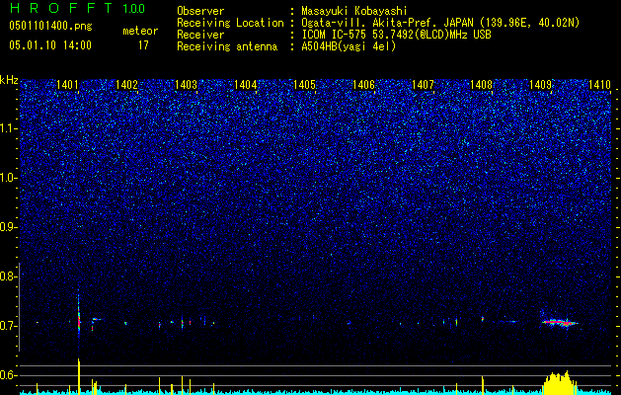Click the 1408 time marker
Image resolution: width=621 pixels, height=395 pixels.
(x=481, y=85)
